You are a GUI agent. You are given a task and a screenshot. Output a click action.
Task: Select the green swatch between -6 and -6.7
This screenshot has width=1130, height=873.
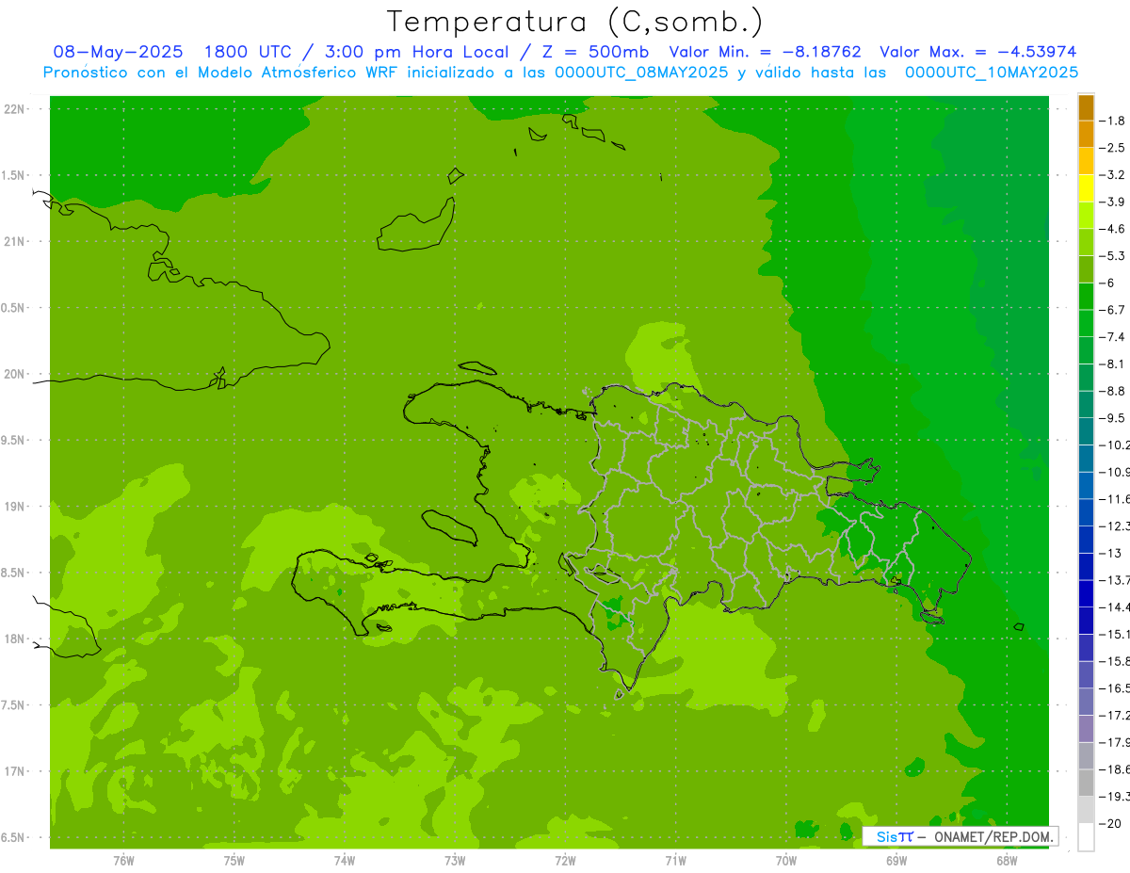coord(1087,297)
